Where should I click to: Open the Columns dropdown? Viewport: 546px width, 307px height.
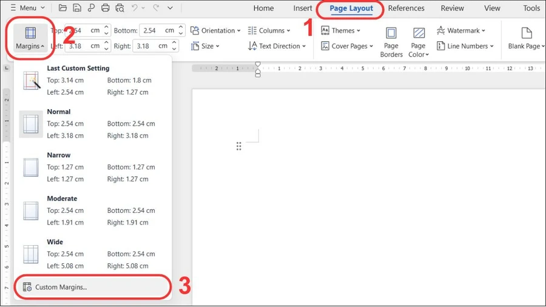269,30
